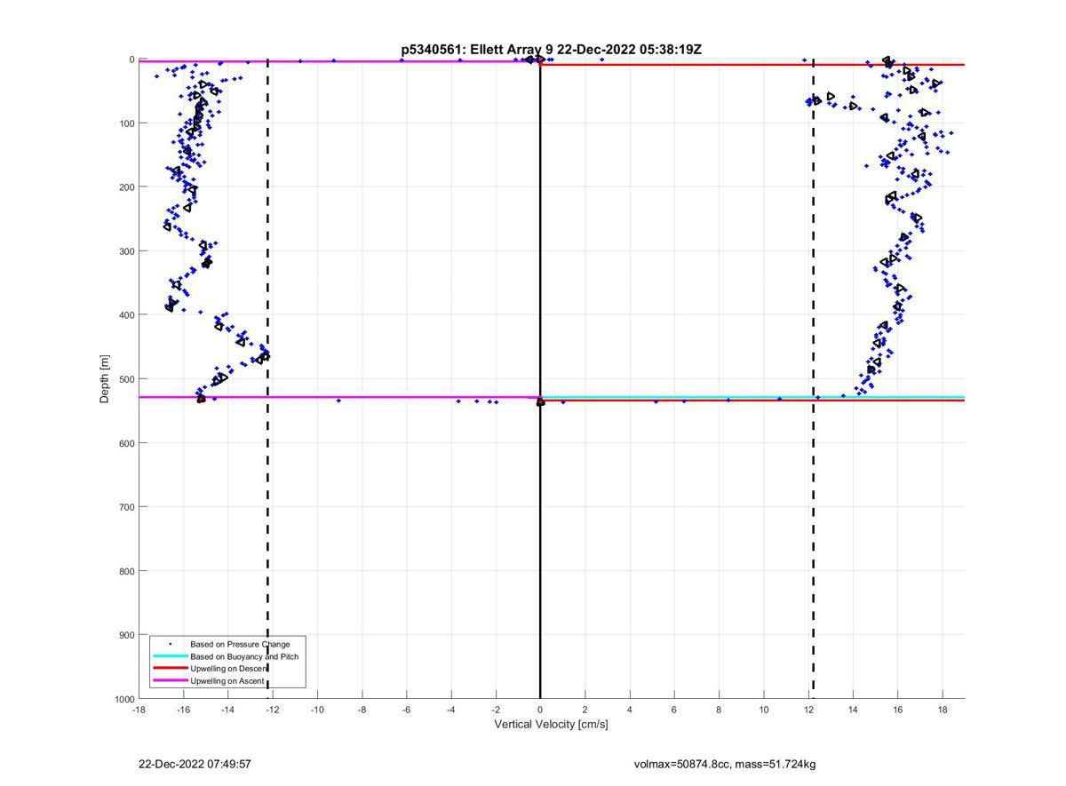Click x-axis tick label '6'
This screenshot has width=1066, height=786.
pyautogui.click(x=674, y=710)
